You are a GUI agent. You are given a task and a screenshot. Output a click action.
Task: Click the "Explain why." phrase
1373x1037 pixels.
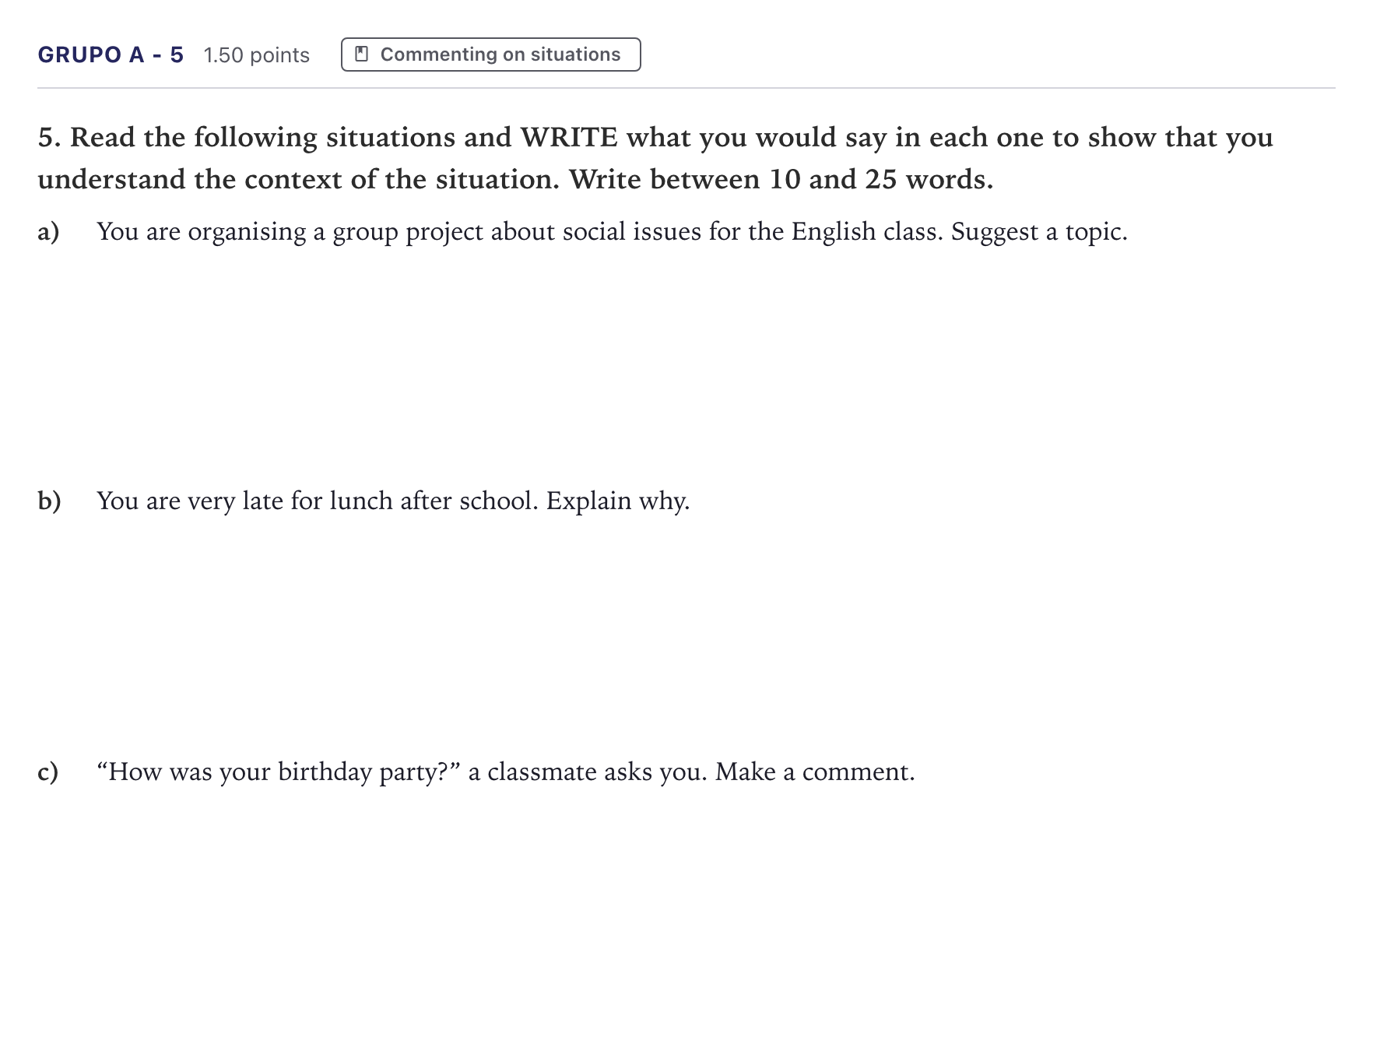tap(618, 501)
